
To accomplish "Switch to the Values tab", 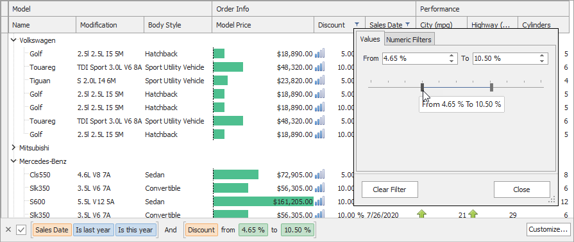I will tap(370, 39).
